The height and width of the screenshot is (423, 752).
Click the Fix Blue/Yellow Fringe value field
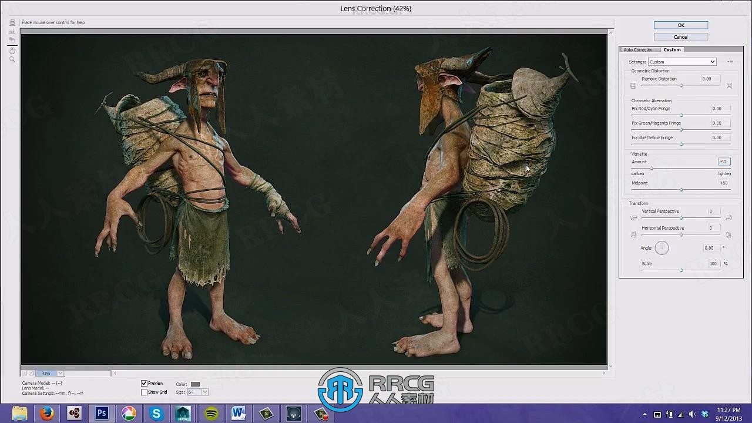coord(721,137)
